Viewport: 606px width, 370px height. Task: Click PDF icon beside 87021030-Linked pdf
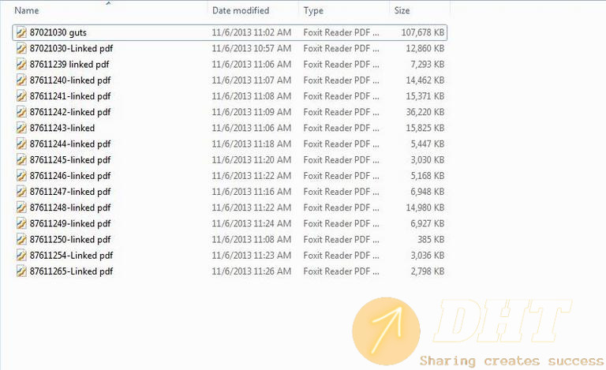coord(21,48)
